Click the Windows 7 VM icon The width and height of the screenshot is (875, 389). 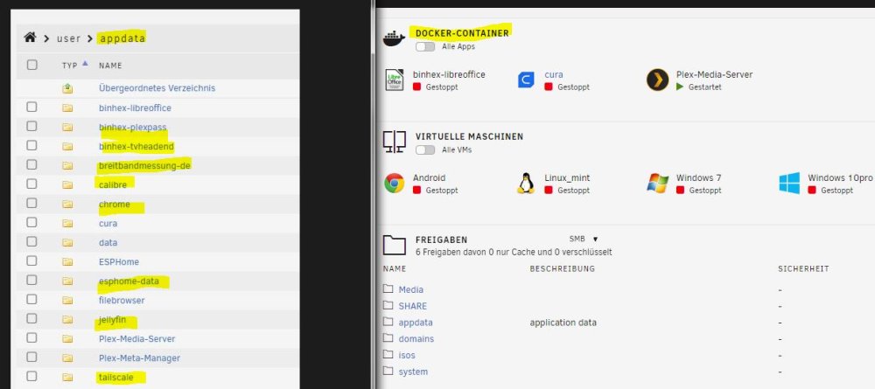pos(657,183)
